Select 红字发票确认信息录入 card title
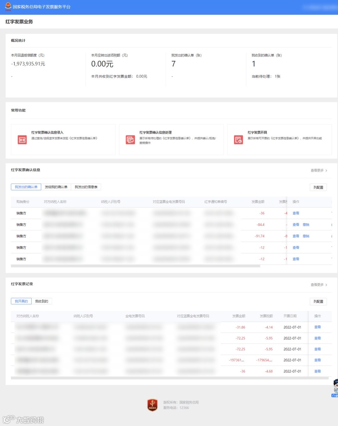Image resolution: width=338 pixels, height=426 pixels. 47,133
